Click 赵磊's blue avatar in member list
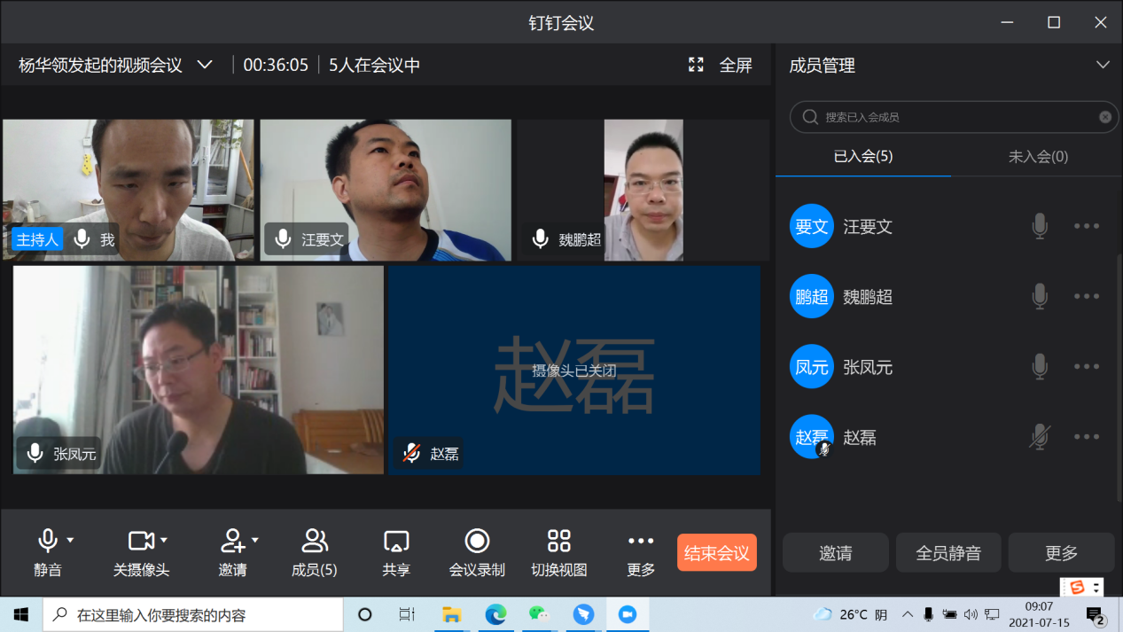Image resolution: width=1123 pixels, height=632 pixels. click(x=812, y=436)
